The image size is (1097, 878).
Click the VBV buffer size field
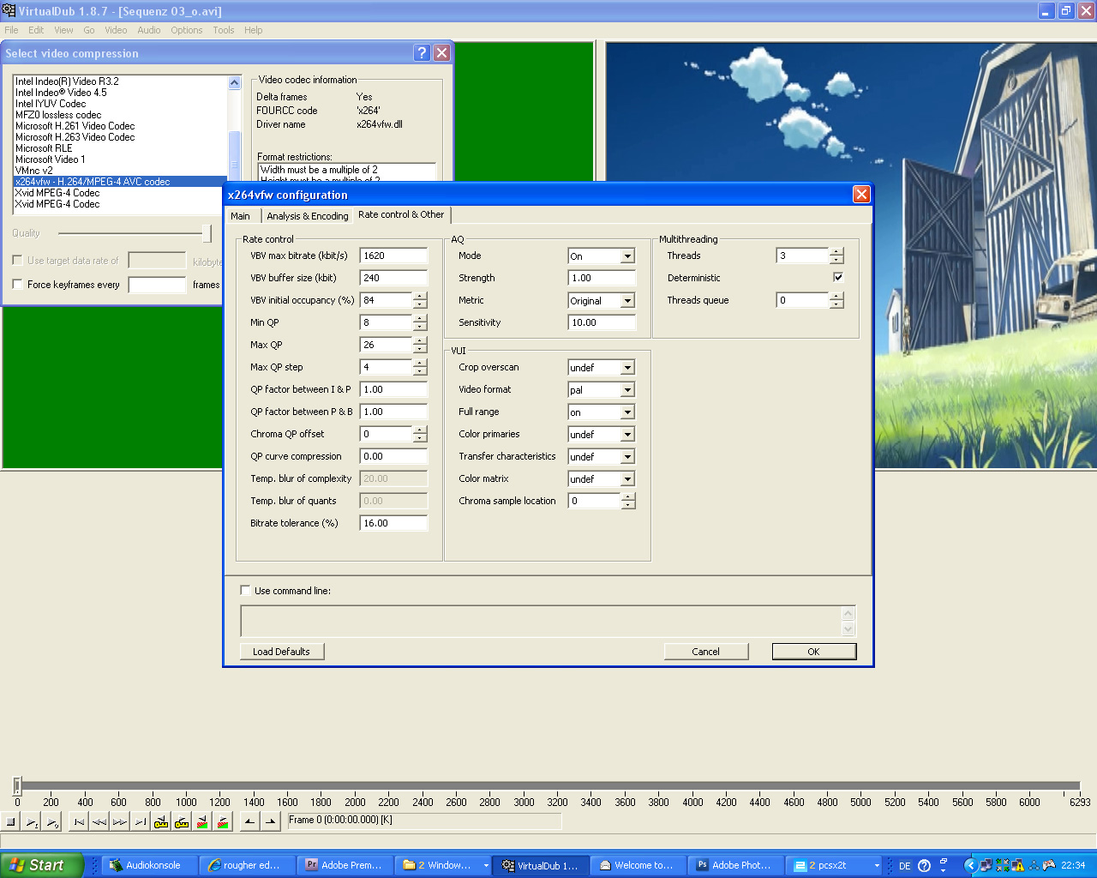[x=393, y=278]
